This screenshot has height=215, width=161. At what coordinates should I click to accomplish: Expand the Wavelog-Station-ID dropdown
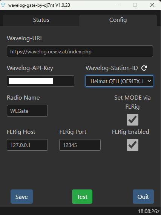pos(119,81)
